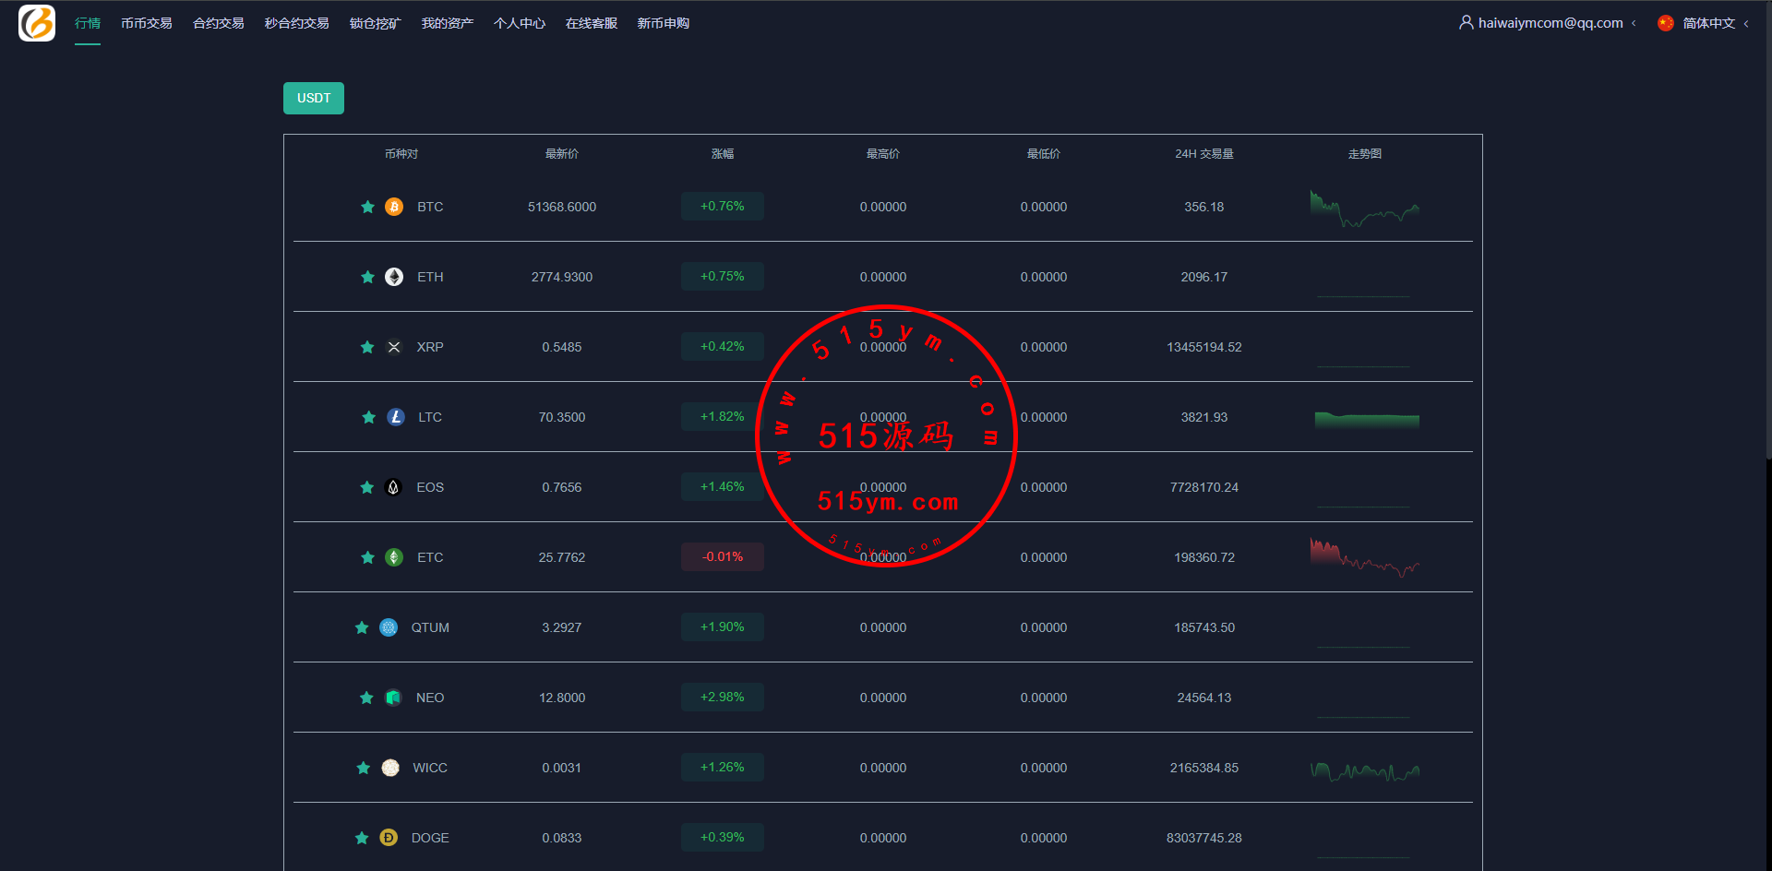Click the Litecoin coin icon

(x=396, y=417)
